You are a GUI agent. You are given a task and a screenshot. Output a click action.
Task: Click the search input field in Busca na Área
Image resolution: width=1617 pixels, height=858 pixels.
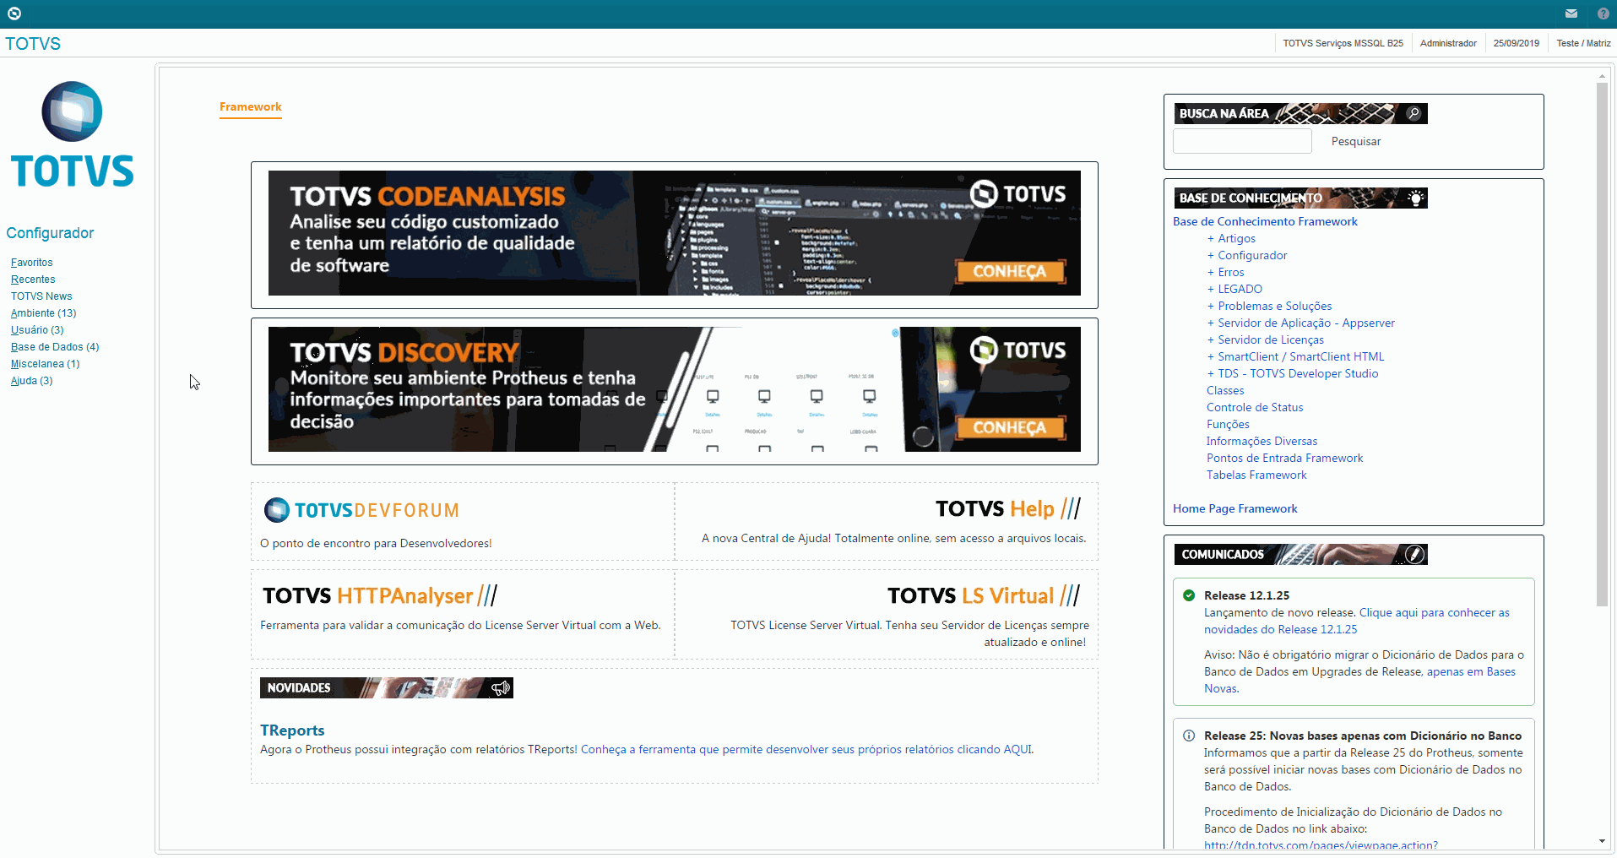point(1242,141)
